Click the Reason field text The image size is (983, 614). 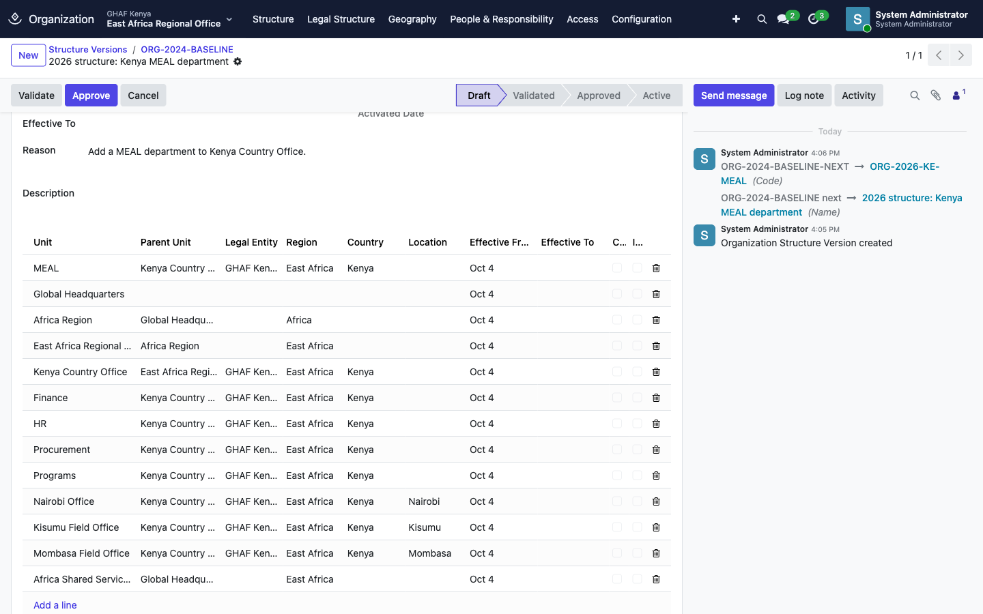pyautogui.click(x=197, y=151)
